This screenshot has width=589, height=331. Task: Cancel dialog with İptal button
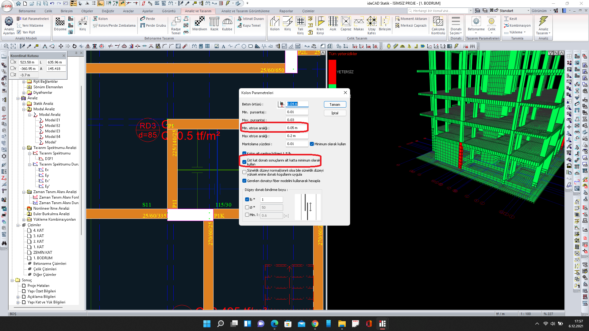(335, 113)
